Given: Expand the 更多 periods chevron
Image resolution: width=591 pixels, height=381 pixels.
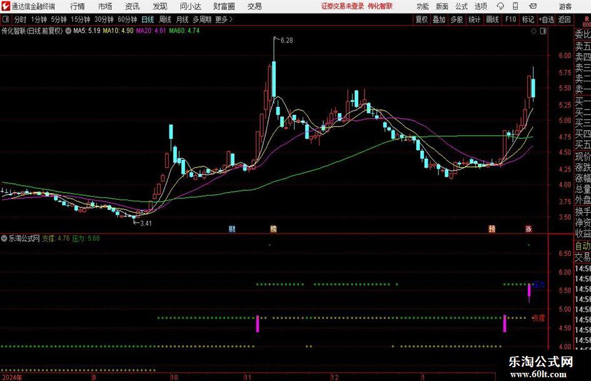Looking at the screenshot, I should (225, 19).
